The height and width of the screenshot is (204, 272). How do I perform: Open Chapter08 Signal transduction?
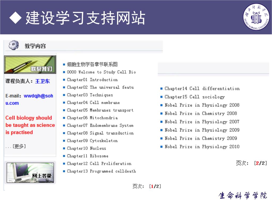click(x=100, y=133)
